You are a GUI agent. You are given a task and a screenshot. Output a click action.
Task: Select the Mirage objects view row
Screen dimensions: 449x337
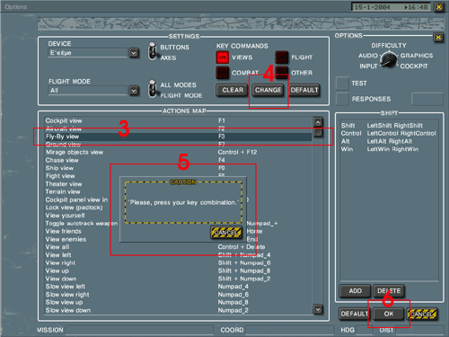[178, 152]
